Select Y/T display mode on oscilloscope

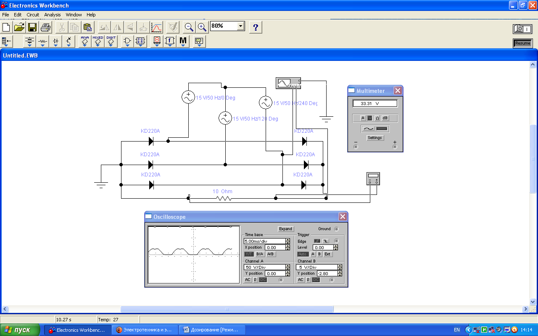click(249, 254)
